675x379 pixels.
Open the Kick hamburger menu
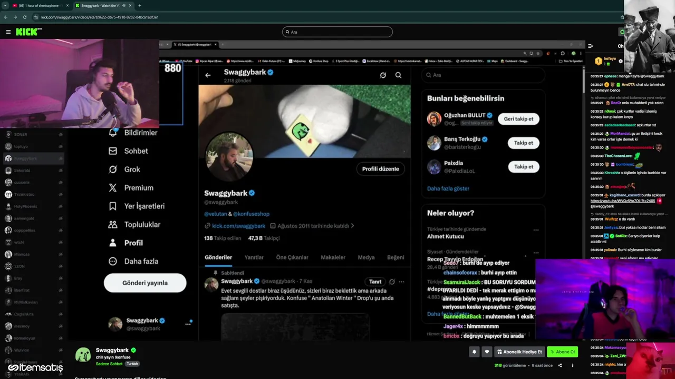8,32
